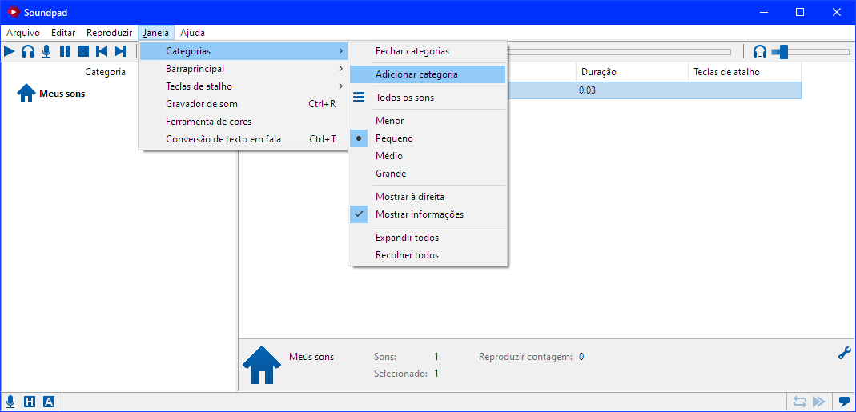
Task: Click the H icon in status bar
Action: point(30,402)
